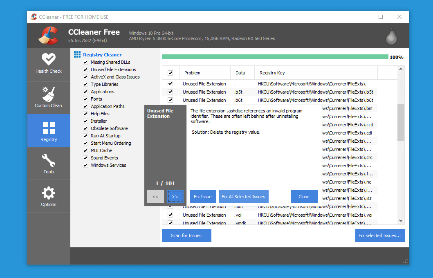This screenshot has width=433, height=278.
Task: Click the 1 / 101 issue counter
Action: pyautogui.click(x=165, y=183)
